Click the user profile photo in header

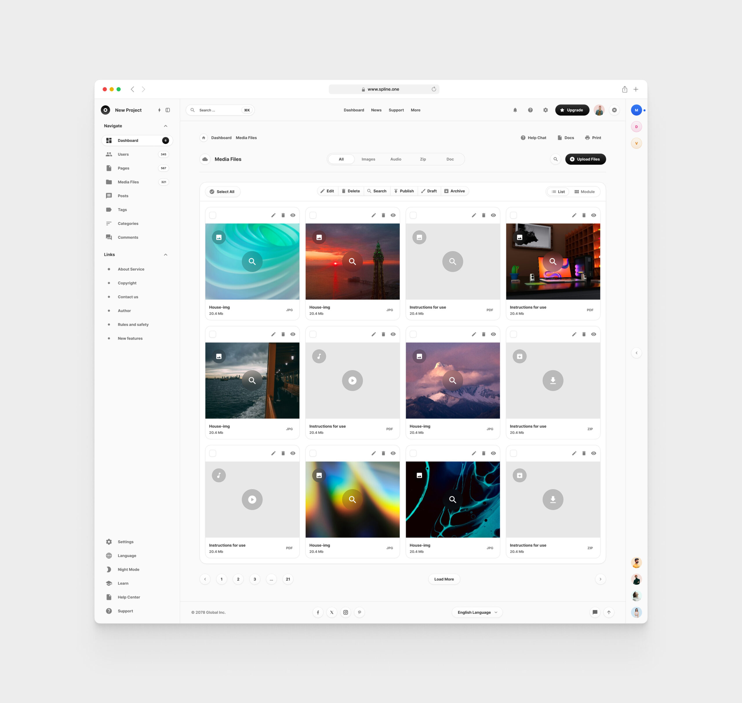click(x=599, y=110)
